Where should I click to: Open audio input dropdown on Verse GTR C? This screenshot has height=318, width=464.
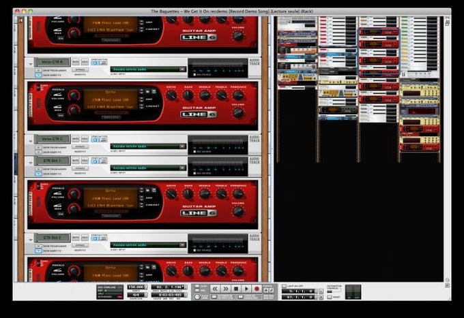click(x=182, y=146)
